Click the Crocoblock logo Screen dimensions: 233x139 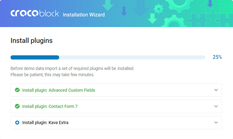35,13
